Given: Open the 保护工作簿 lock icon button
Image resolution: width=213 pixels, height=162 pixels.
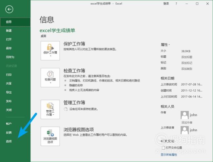Looking at the screenshot, I should pos(50,51).
